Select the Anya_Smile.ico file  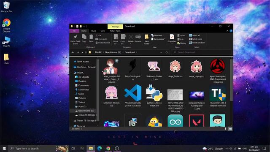point(175,68)
